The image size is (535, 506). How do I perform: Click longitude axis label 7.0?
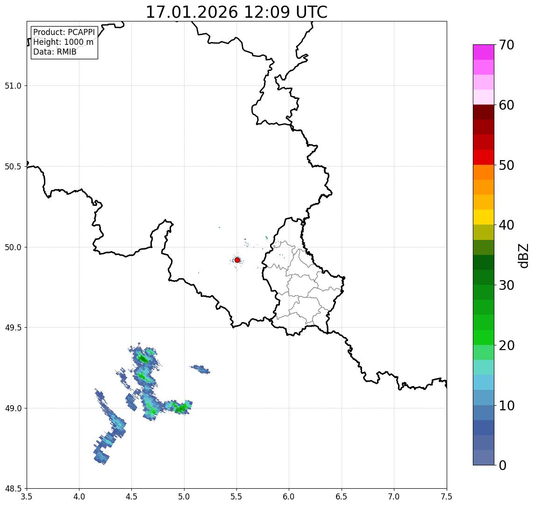tap(394, 497)
